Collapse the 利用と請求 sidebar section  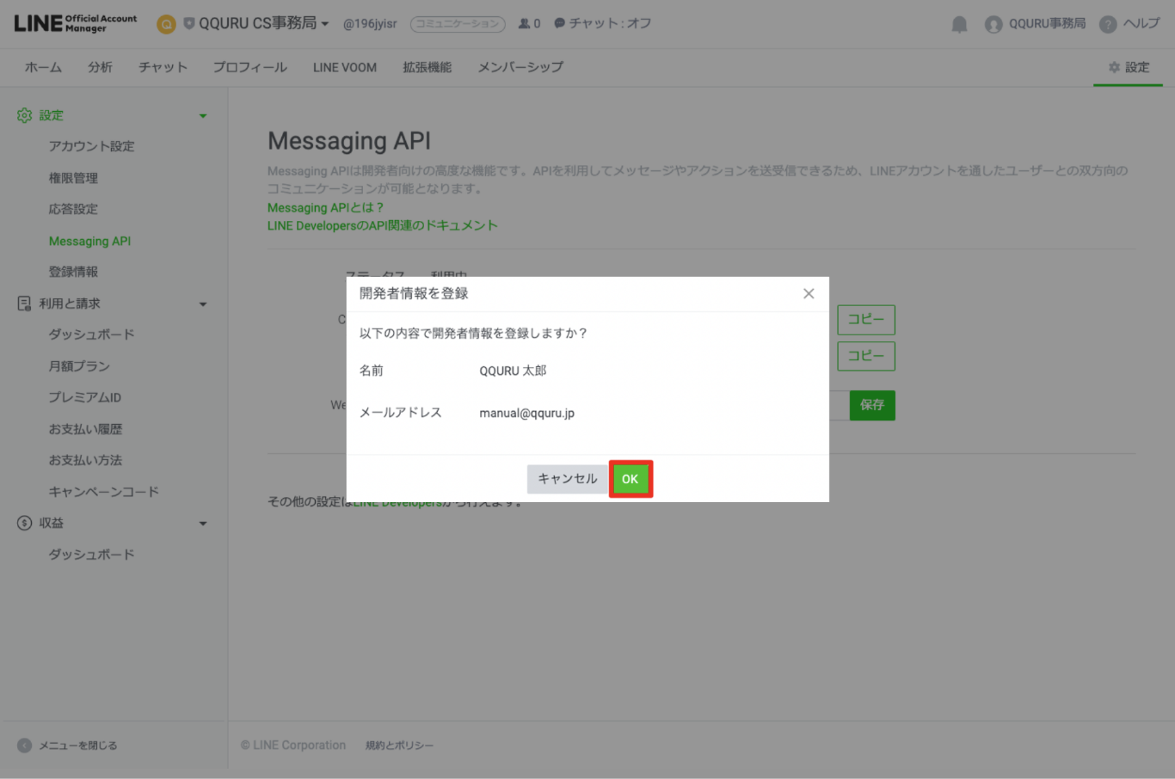(203, 304)
